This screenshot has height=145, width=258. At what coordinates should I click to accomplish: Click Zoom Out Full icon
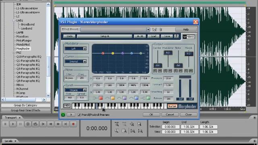(x=132, y=124)
